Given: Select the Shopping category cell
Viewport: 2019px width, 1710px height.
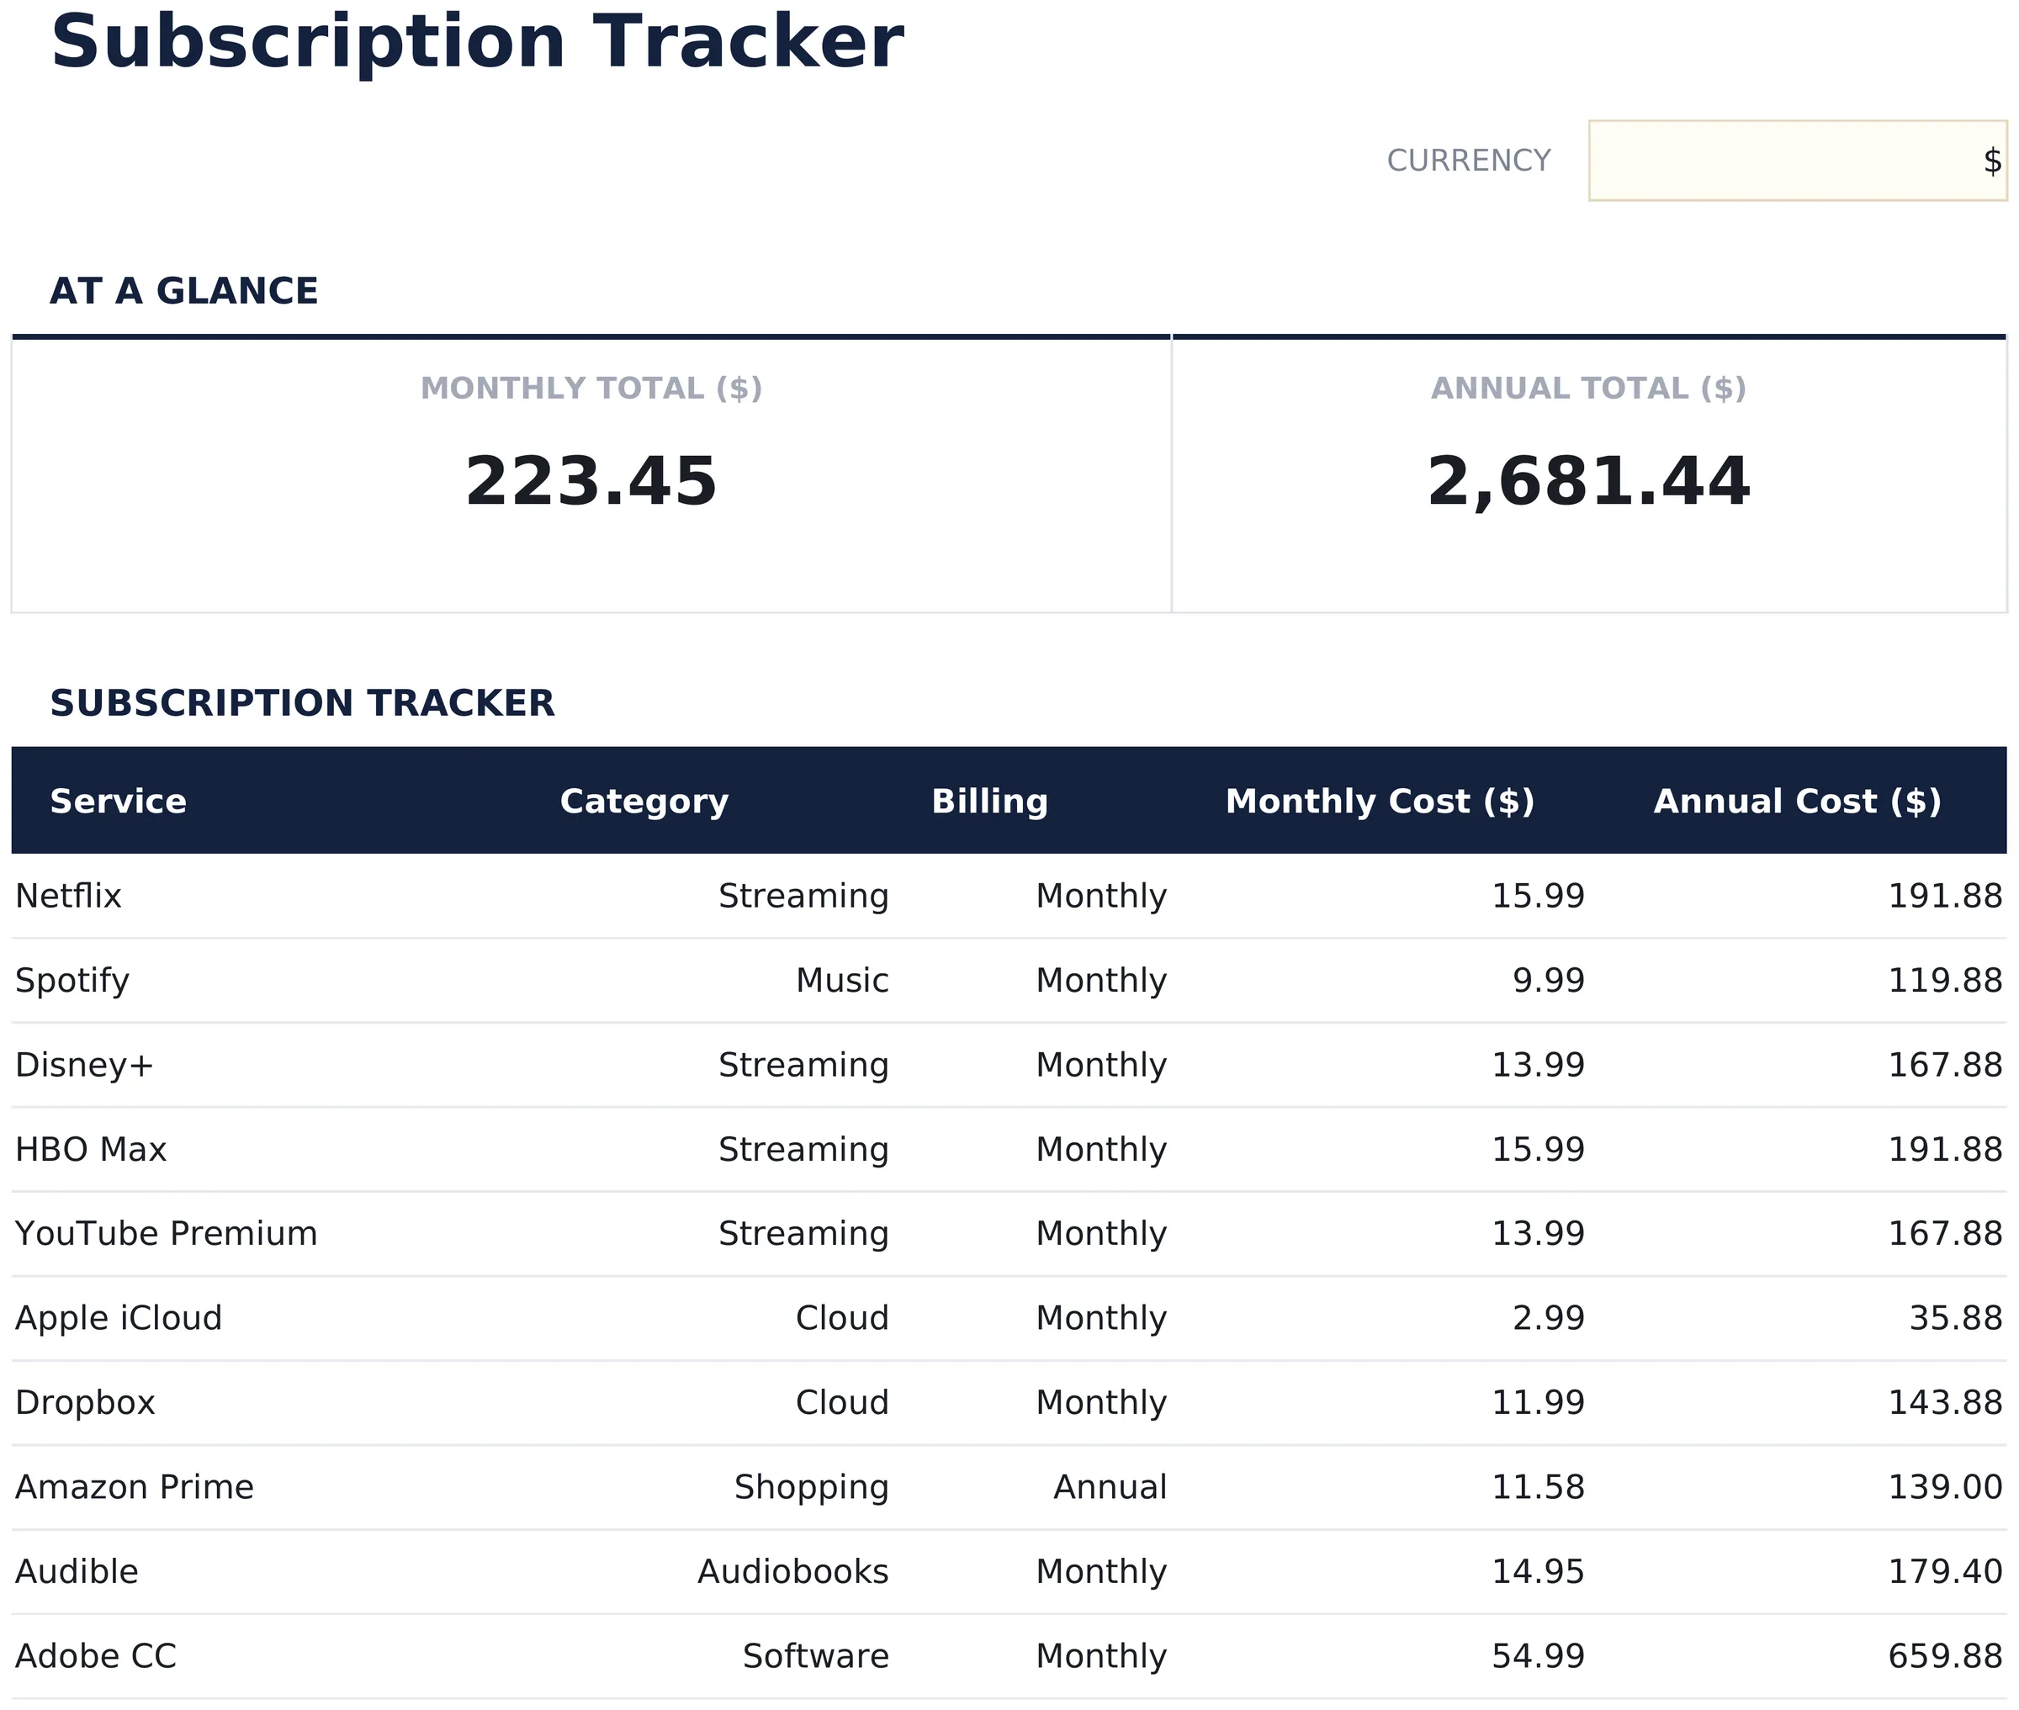Looking at the screenshot, I should [811, 1488].
